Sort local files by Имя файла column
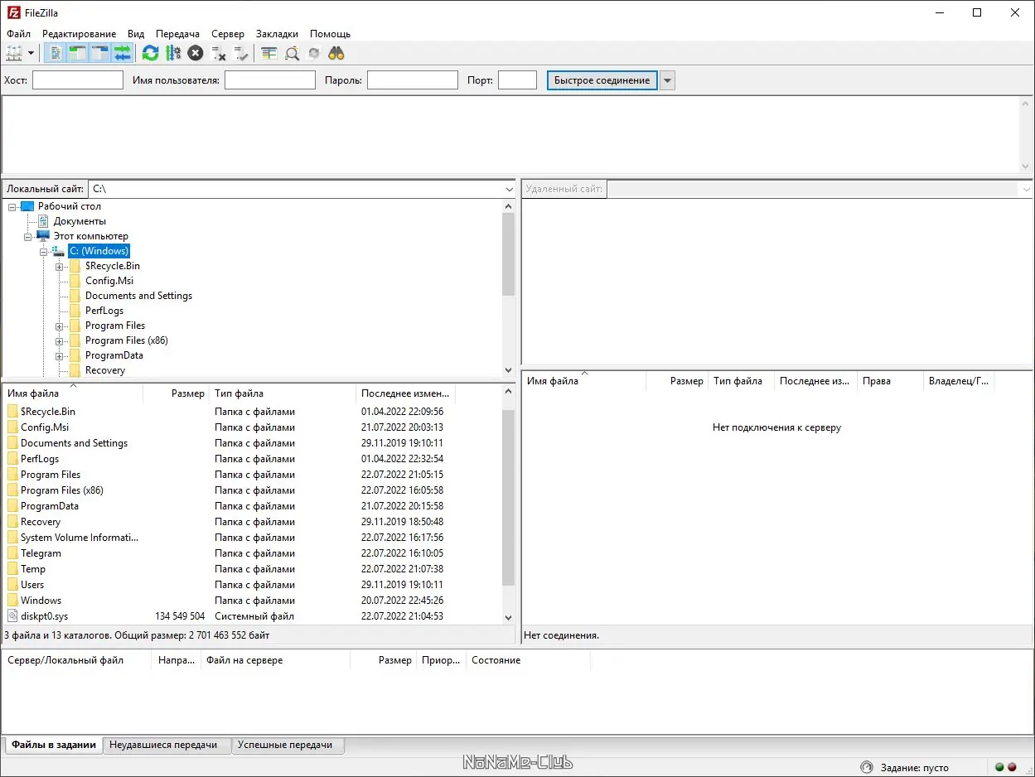The height and width of the screenshot is (777, 1035). coord(73,393)
